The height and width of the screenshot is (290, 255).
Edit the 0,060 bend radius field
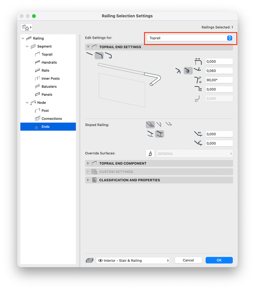click(x=219, y=71)
